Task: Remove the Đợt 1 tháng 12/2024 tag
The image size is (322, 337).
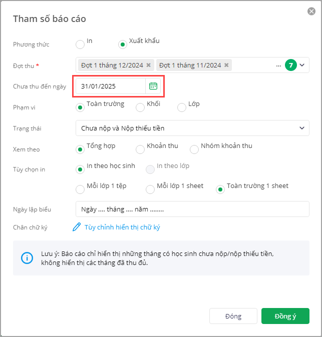Action: pyautogui.click(x=148, y=65)
